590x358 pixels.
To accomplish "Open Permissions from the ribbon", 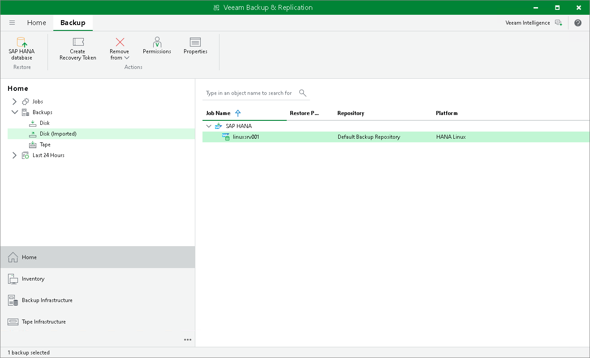I will pyautogui.click(x=157, y=46).
